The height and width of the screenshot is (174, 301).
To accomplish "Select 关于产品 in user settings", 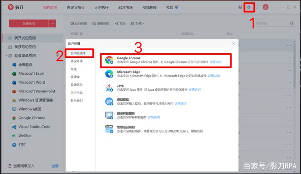I will pyautogui.click(x=77, y=93).
